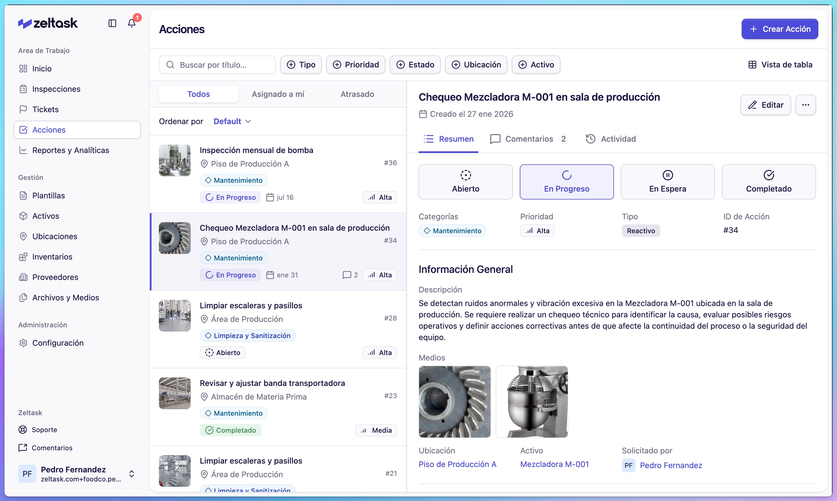Click the calendar icon beside ene 31
The width and height of the screenshot is (837, 501).
click(270, 275)
